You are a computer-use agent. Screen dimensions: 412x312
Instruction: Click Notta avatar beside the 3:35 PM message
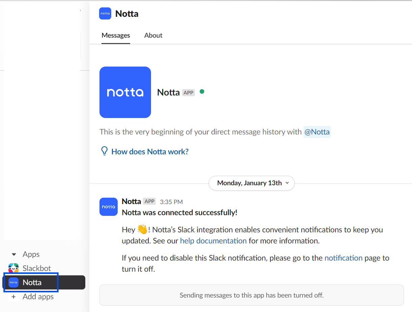tap(109, 207)
